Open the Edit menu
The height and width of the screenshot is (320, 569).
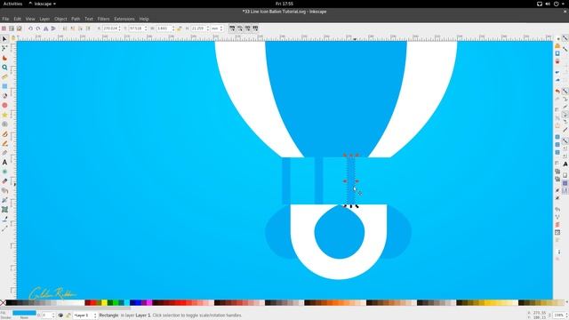pyautogui.click(x=18, y=19)
